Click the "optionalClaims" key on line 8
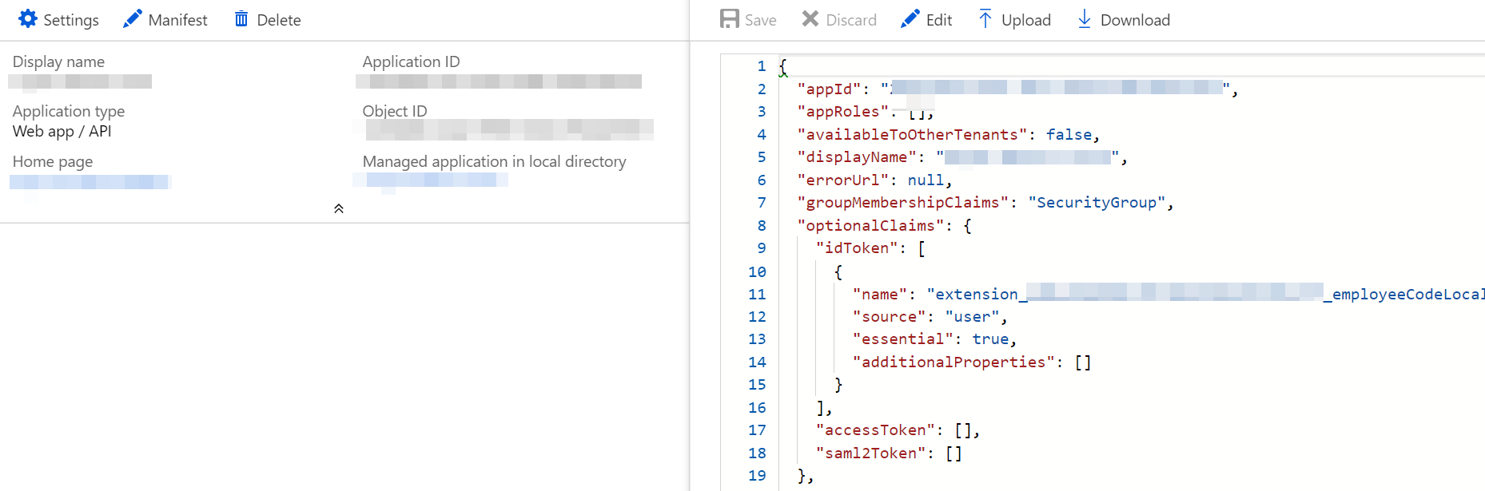Viewport: 1485px width, 491px height. coord(870,226)
